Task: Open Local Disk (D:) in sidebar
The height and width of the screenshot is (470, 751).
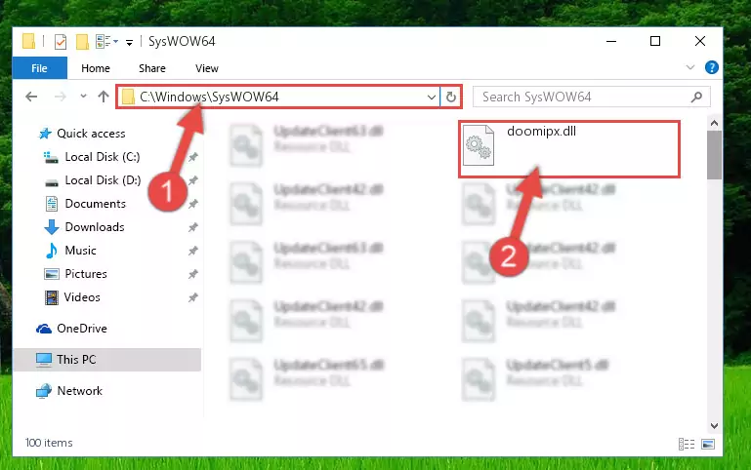Action: (x=103, y=180)
